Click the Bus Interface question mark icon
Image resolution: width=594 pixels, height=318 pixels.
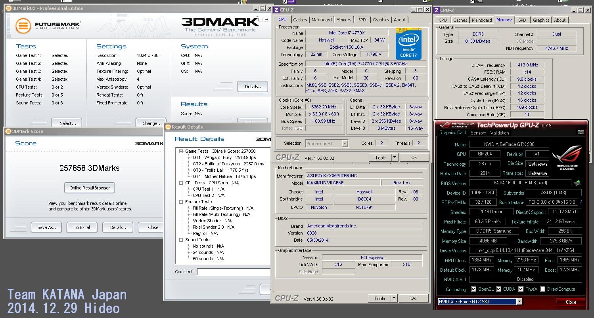pyautogui.click(x=581, y=202)
